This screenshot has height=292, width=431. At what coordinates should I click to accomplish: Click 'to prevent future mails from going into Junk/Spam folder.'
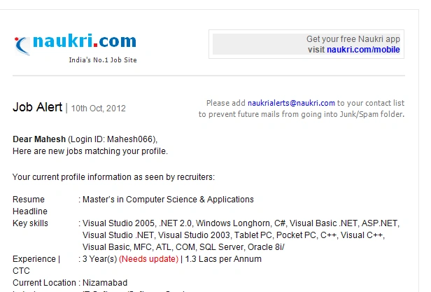[302, 114]
